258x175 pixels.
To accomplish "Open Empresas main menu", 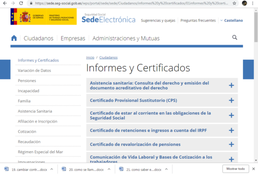I will pyautogui.click(x=73, y=38).
